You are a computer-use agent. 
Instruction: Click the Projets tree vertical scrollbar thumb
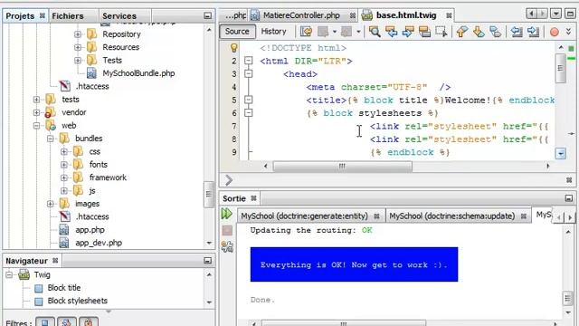(x=209, y=195)
